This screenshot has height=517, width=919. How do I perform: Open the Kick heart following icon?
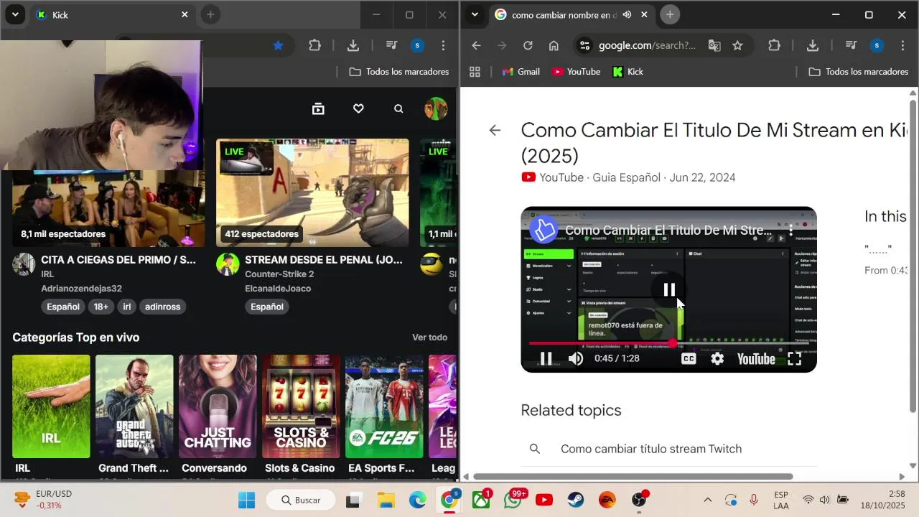click(358, 108)
